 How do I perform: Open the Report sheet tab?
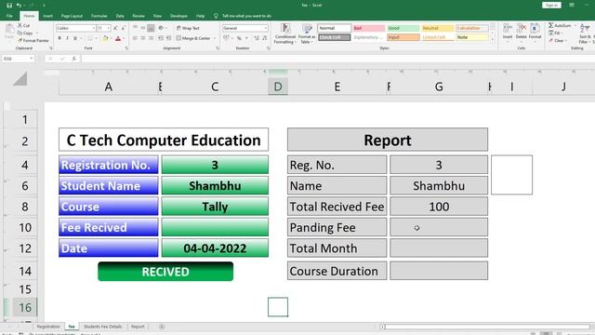(138, 327)
